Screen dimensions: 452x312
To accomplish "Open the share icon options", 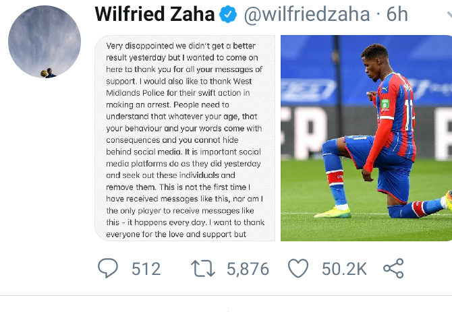I will tap(393, 268).
